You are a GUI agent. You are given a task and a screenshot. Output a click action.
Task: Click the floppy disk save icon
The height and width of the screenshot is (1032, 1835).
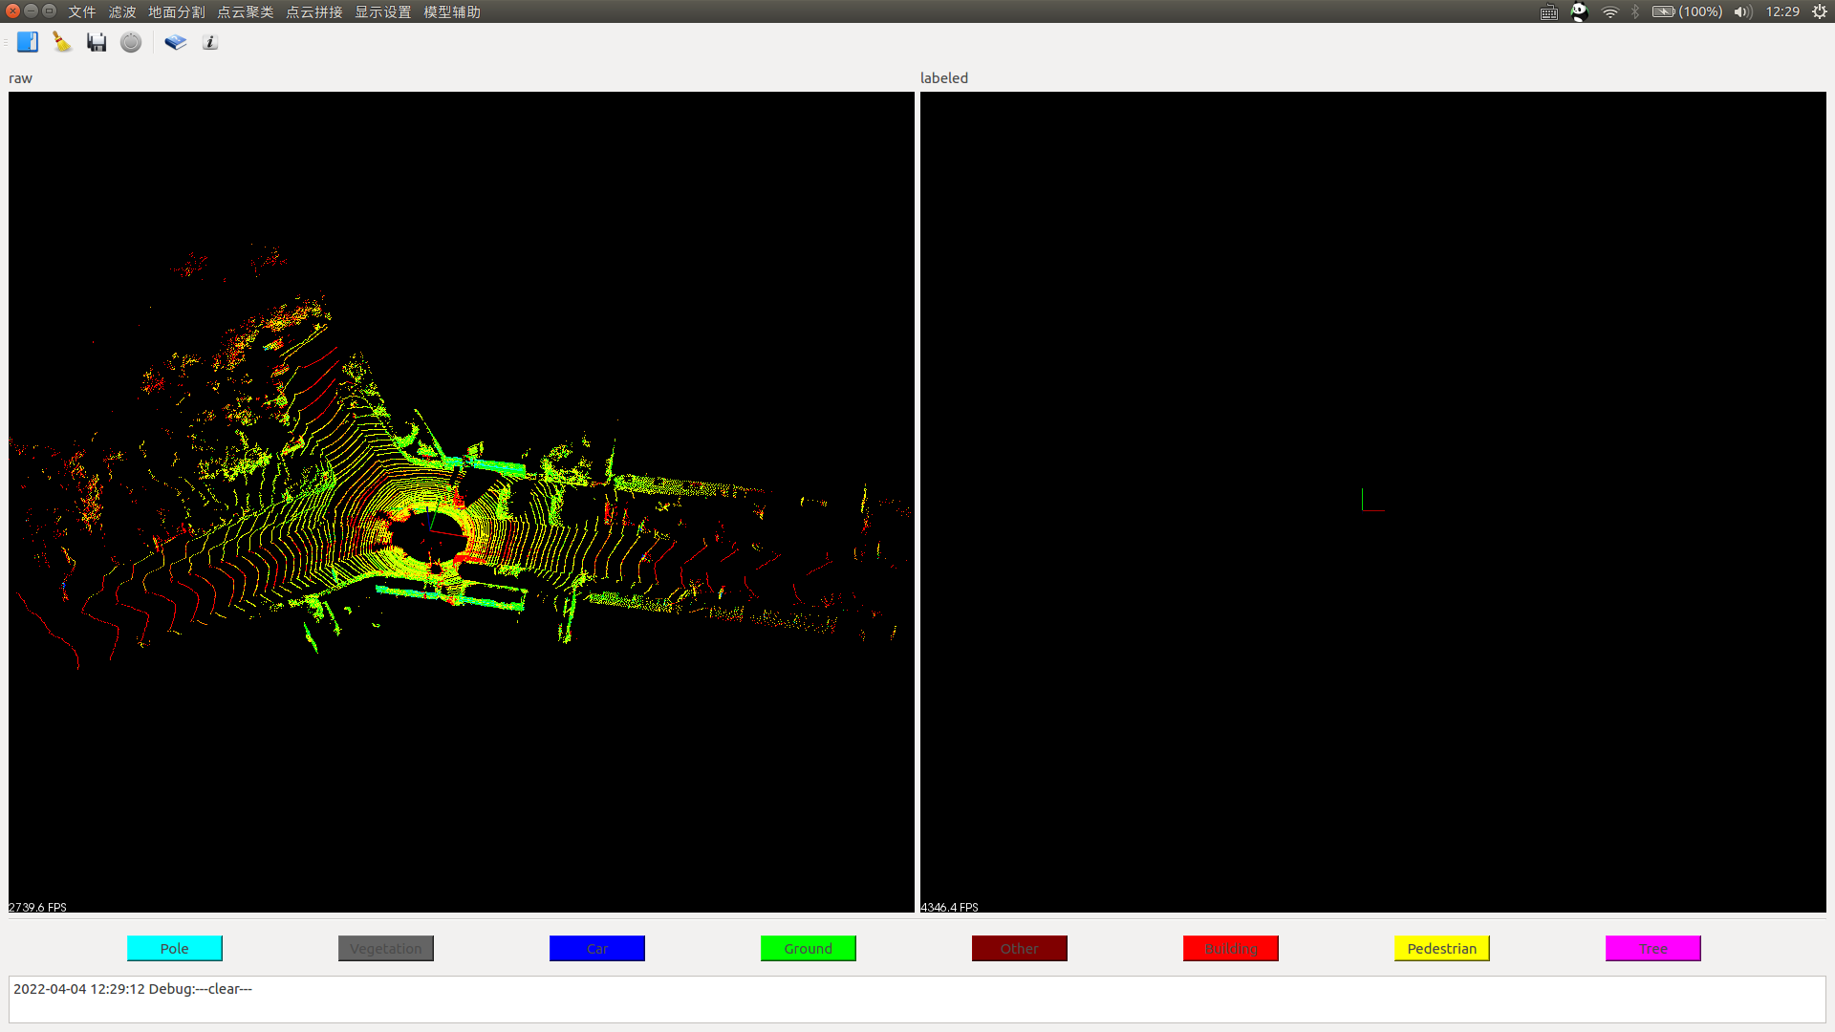[97, 42]
